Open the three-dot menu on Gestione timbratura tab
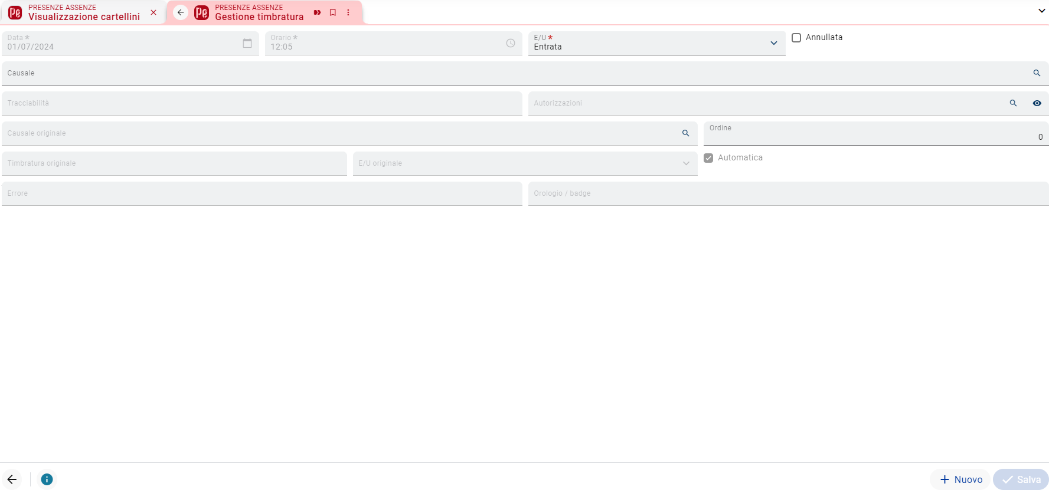The height and width of the screenshot is (490, 1049). (x=348, y=12)
